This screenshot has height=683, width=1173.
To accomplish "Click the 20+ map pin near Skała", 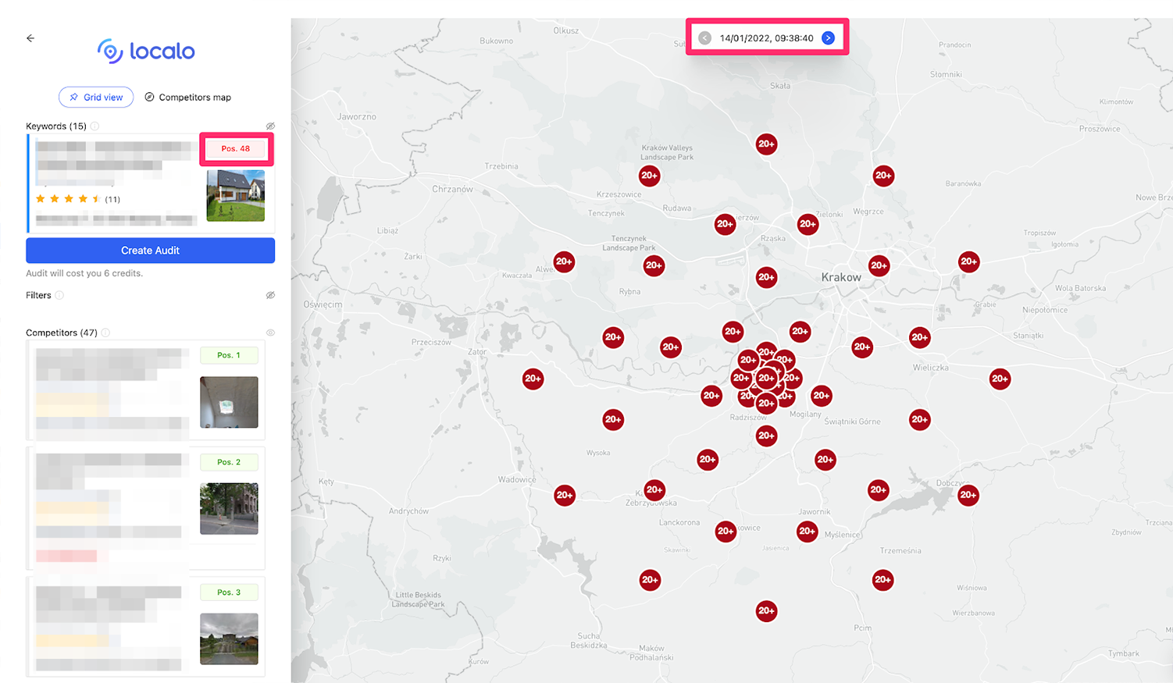I will pos(766,144).
